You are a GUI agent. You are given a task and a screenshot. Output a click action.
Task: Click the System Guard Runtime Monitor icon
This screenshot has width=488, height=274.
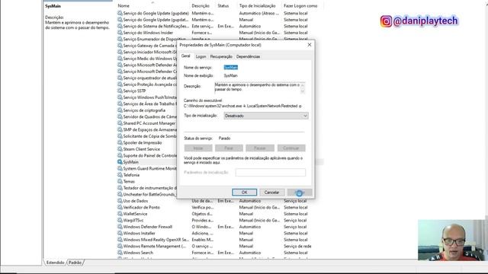120,168
